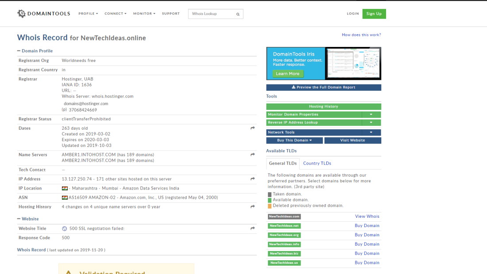Click the search magnifier icon
Screen dimensions: 487x274
click(x=238, y=14)
